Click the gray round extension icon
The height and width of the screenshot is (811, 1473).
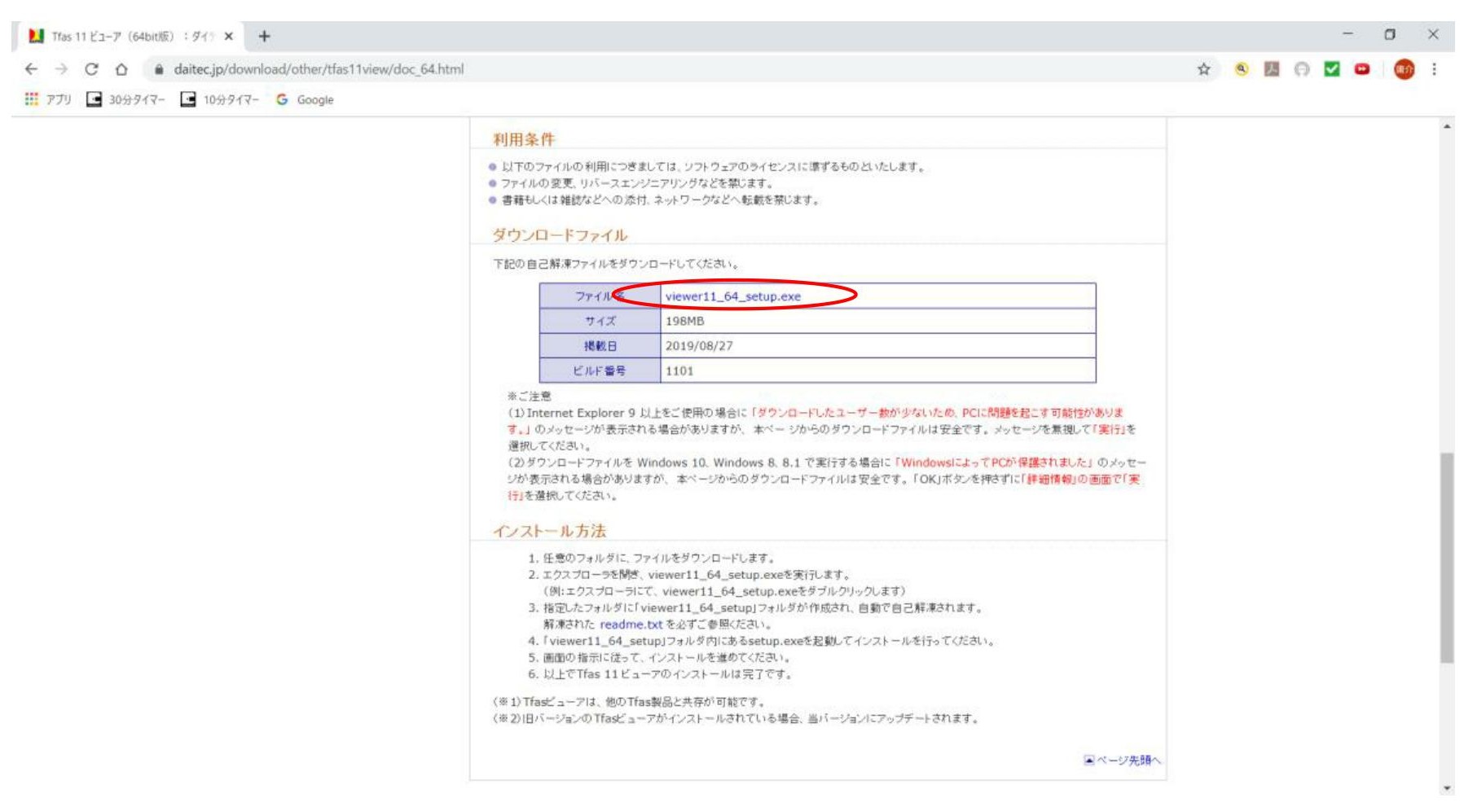tap(1302, 69)
